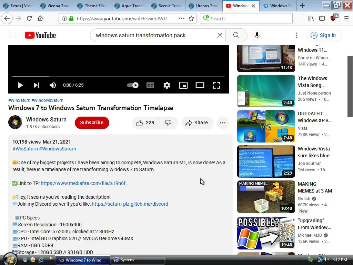This screenshot has width=353, height=265.
Task: Open video settings gear
Action: coord(167,85)
